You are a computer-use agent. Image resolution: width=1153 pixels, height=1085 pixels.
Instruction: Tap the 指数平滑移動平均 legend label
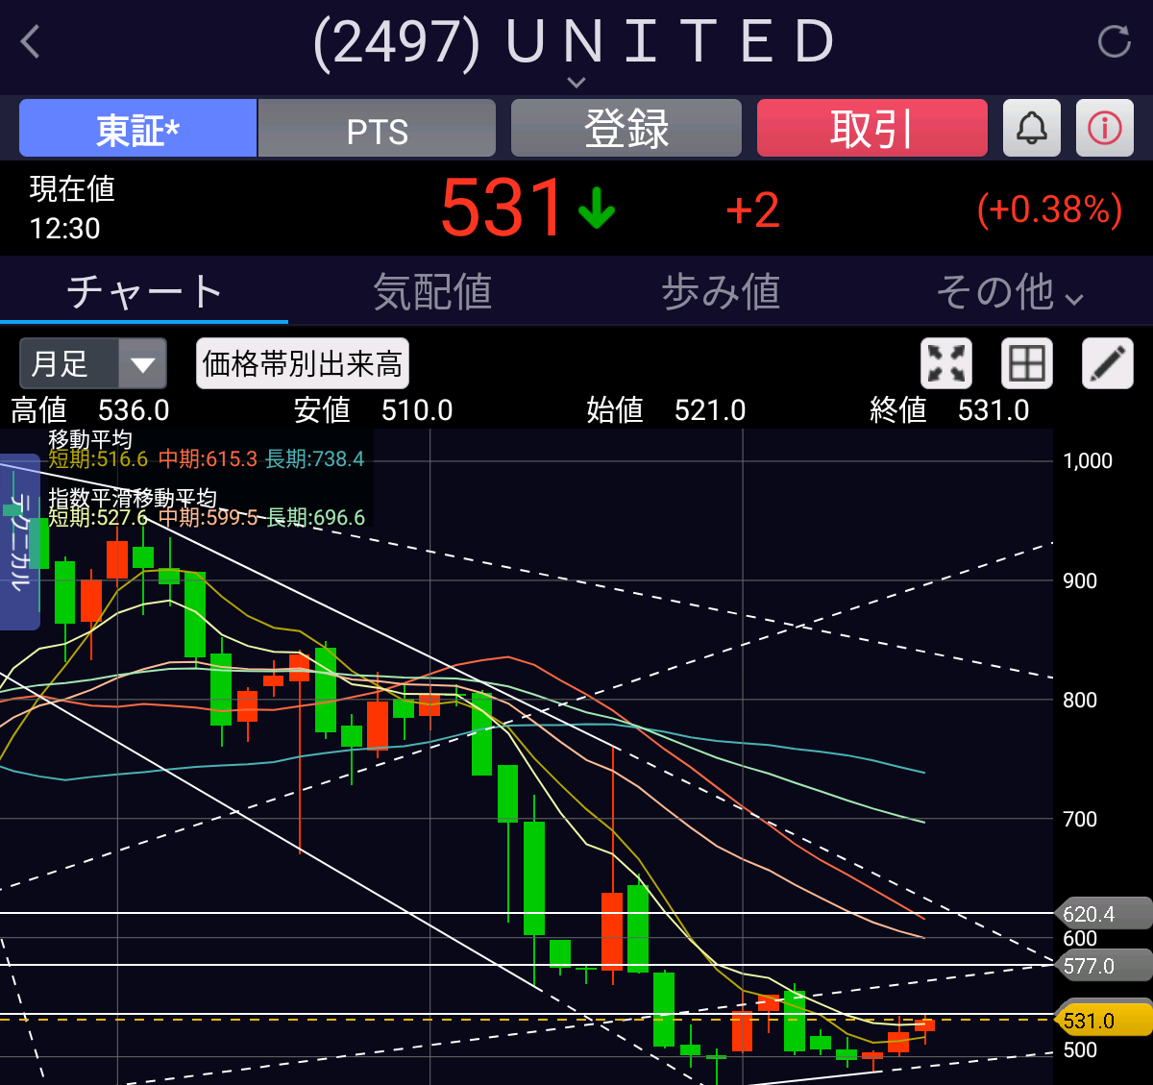pos(133,499)
